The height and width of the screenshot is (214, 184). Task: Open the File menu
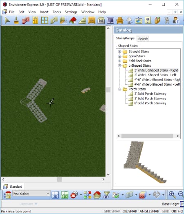pos(12,12)
